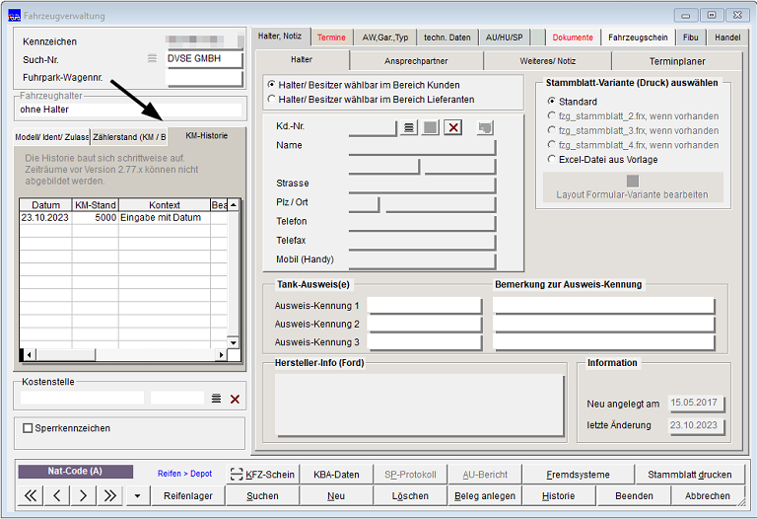Image resolution: width=757 pixels, height=519 pixels.
Task: Choose the Standard Stammblatt variant
Action: pyautogui.click(x=551, y=101)
